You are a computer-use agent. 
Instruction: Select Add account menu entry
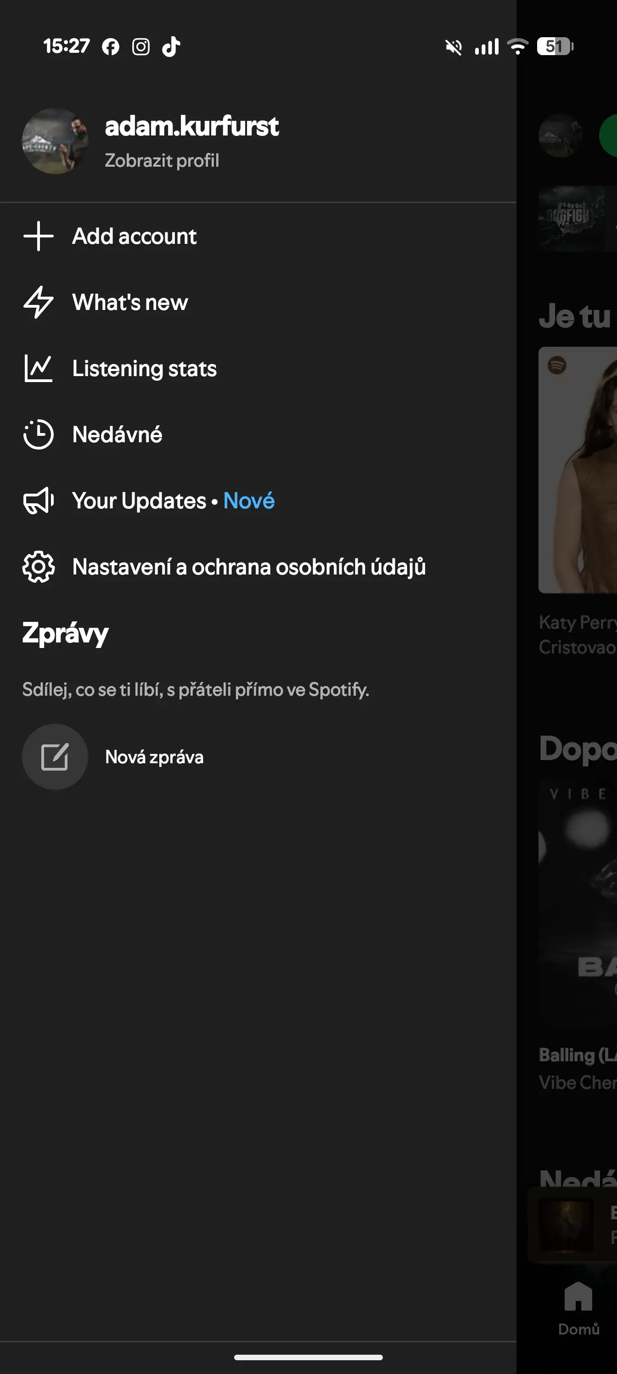click(x=135, y=237)
